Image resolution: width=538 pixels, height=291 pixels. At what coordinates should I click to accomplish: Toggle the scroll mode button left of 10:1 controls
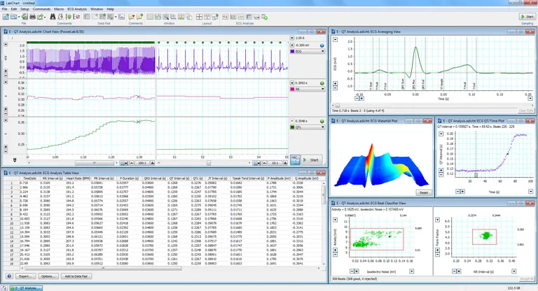tap(256, 163)
